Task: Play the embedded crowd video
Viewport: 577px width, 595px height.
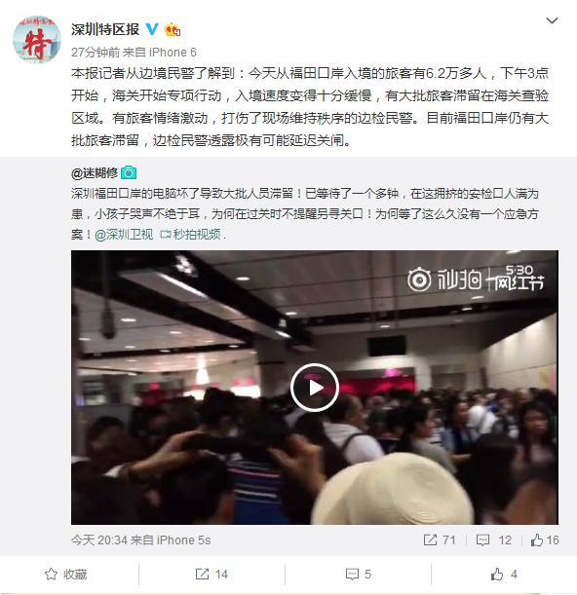Action: pos(315,388)
